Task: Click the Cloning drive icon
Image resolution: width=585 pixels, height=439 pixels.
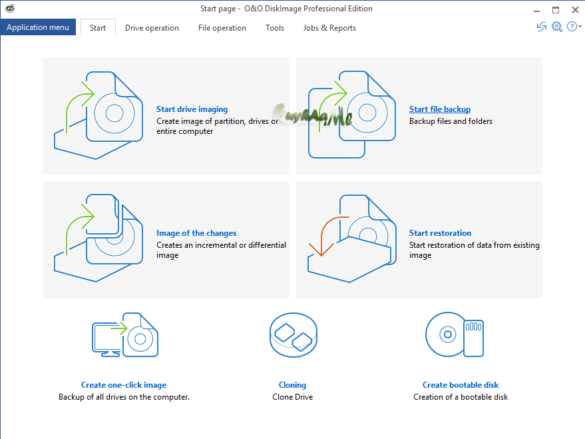Action: tap(293, 335)
